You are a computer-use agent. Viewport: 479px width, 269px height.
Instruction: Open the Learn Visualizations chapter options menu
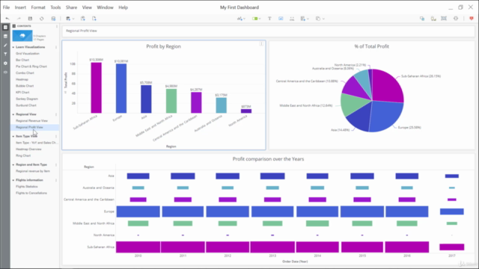(56, 47)
